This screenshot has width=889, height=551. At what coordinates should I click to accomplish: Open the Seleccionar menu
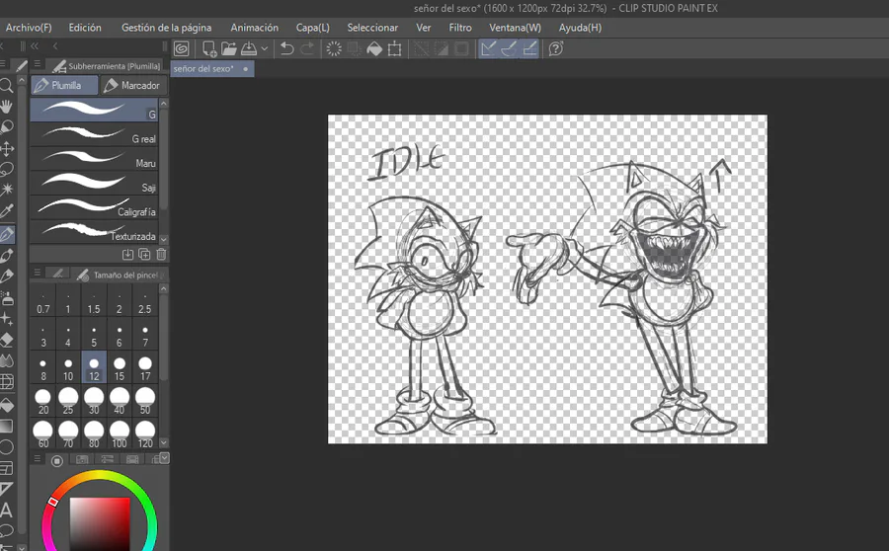point(372,28)
